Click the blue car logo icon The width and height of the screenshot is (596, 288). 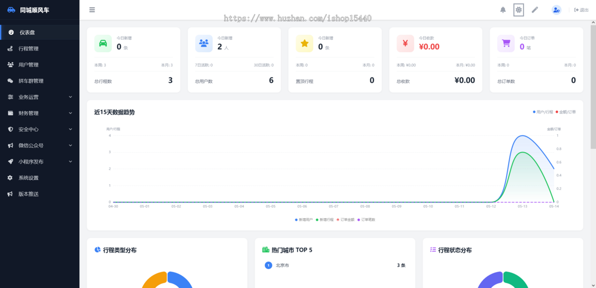[11, 10]
